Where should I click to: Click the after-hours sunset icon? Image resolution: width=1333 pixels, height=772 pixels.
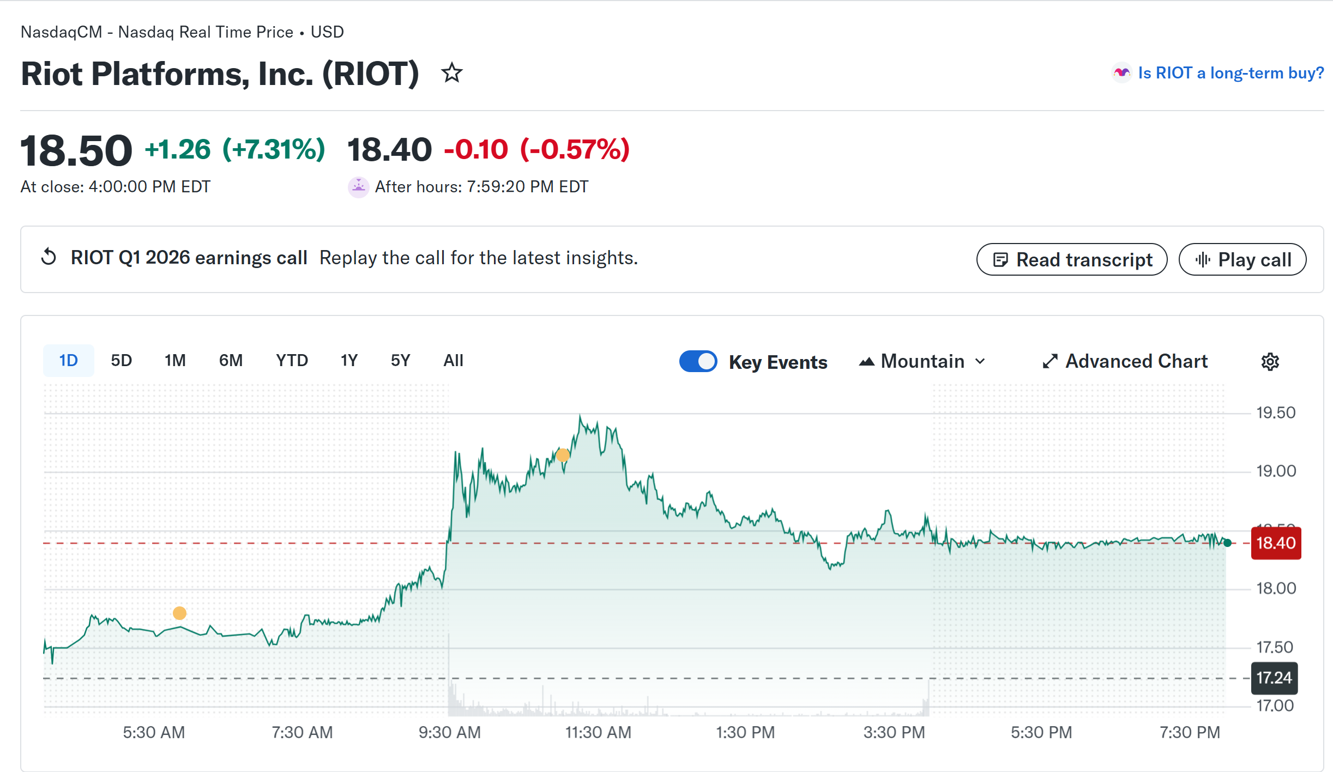(358, 187)
